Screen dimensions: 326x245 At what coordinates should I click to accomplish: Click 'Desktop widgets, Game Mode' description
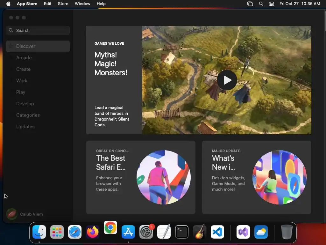point(229,183)
